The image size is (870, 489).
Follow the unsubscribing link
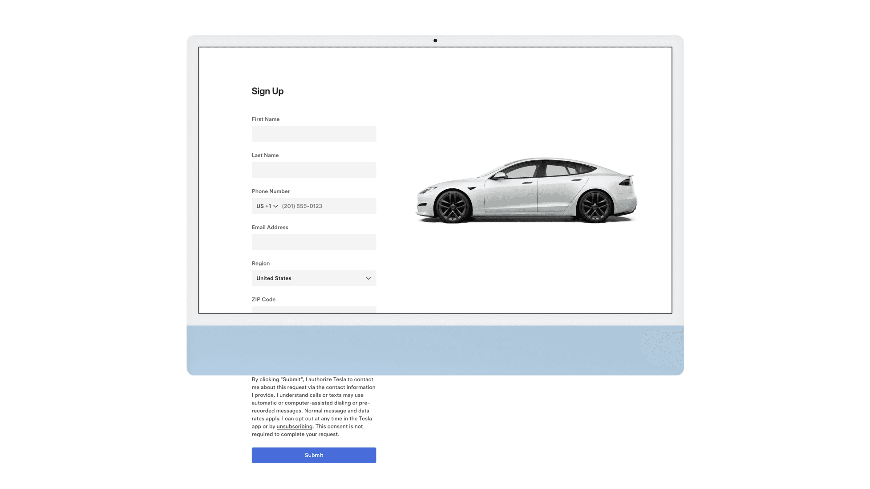coord(294,427)
